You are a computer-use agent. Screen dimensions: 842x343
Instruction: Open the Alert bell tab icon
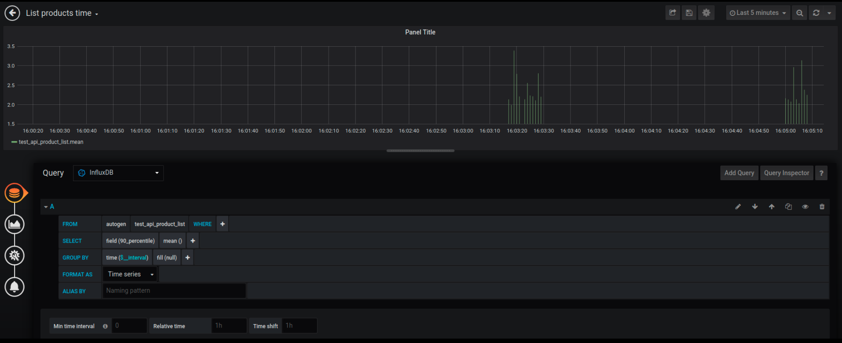[15, 287]
